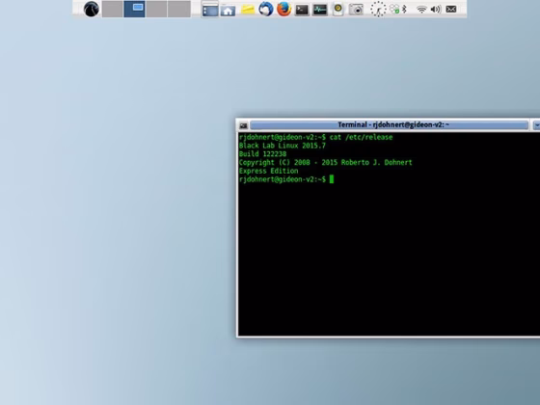Image resolution: width=540 pixels, height=405 pixels.
Task: Open the yellow file manager folder icon
Action: click(x=248, y=10)
